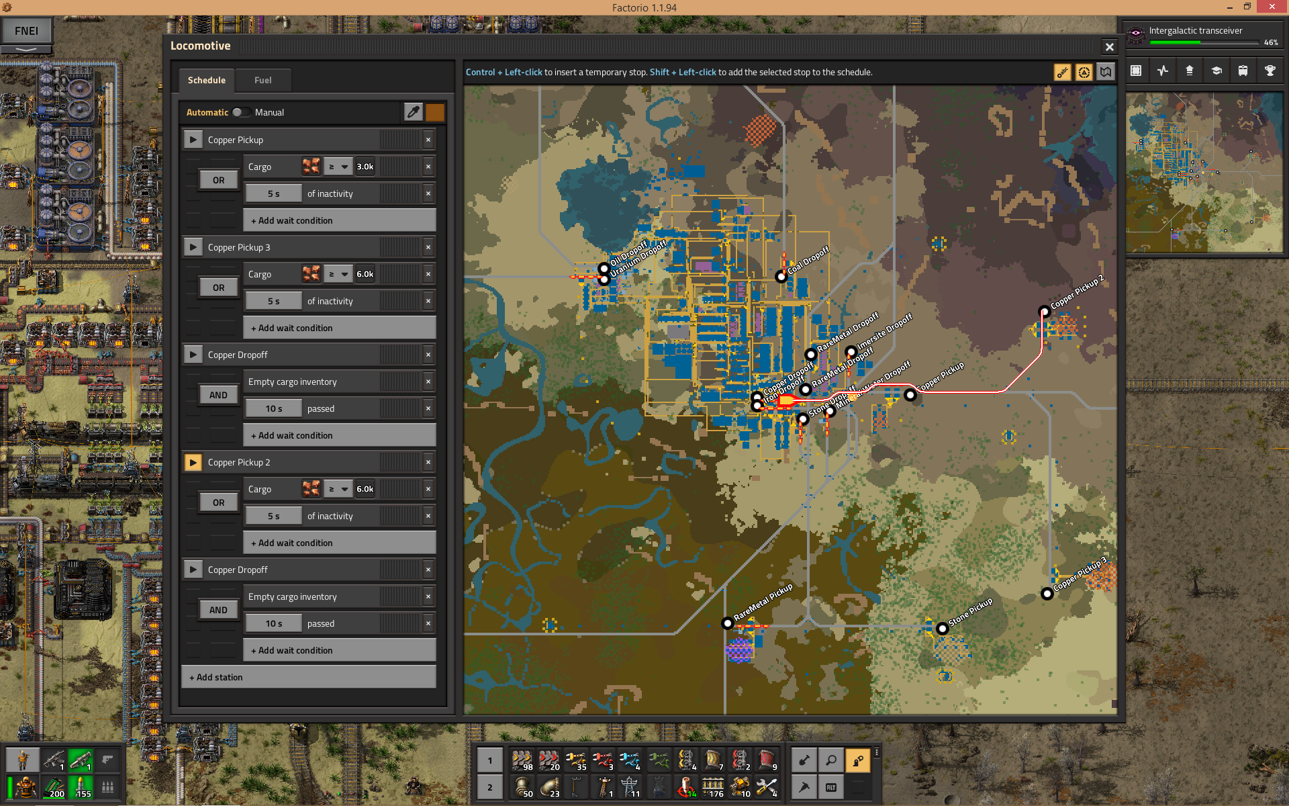Open comparator dropdown for Copper Pickup cargo
This screenshot has width=1289, height=806.
pos(338,167)
